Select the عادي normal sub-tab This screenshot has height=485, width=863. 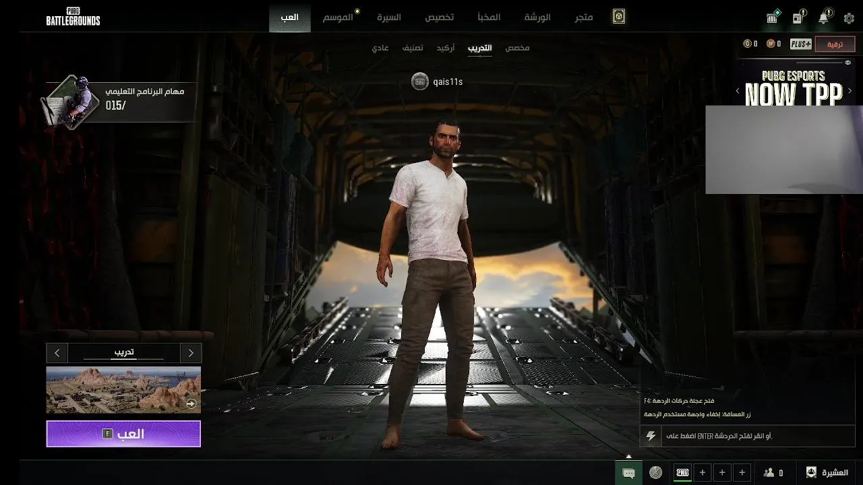[380, 48]
